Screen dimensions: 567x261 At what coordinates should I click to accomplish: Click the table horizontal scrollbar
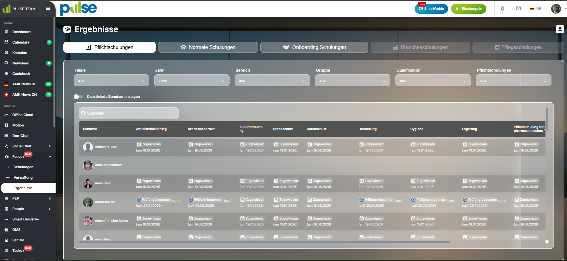(x=265, y=242)
